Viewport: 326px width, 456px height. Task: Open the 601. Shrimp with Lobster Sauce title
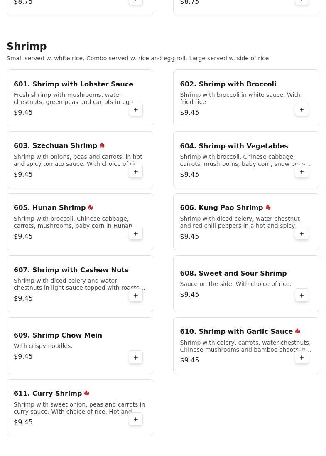coord(74,84)
